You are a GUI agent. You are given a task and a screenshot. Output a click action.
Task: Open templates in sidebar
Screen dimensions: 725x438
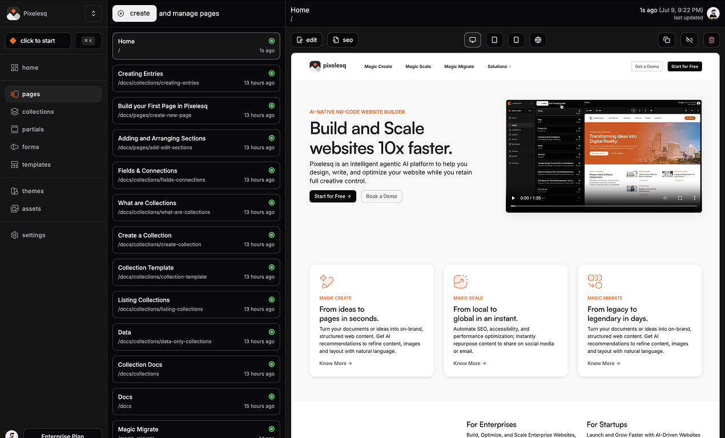(54, 164)
